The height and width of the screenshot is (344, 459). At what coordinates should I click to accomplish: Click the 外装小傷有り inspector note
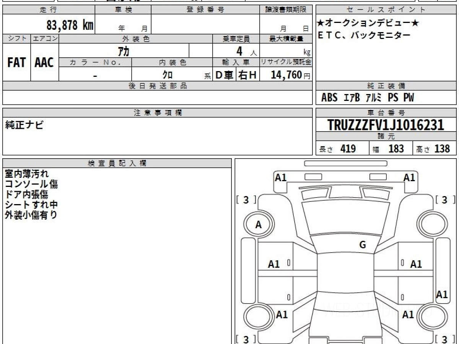tap(31, 215)
